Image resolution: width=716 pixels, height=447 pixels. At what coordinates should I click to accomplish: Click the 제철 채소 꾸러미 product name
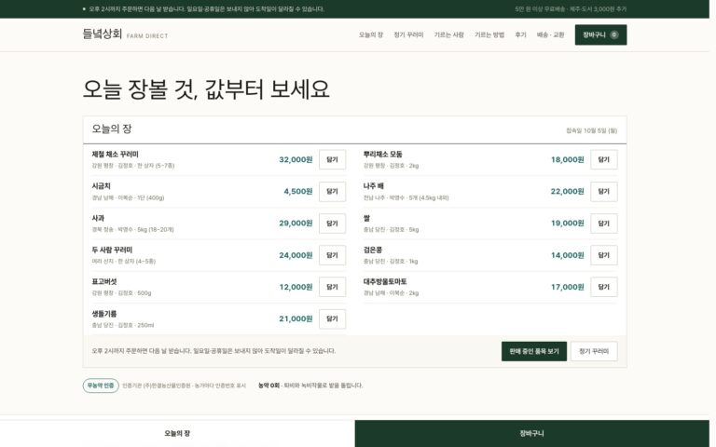(115, 155)
